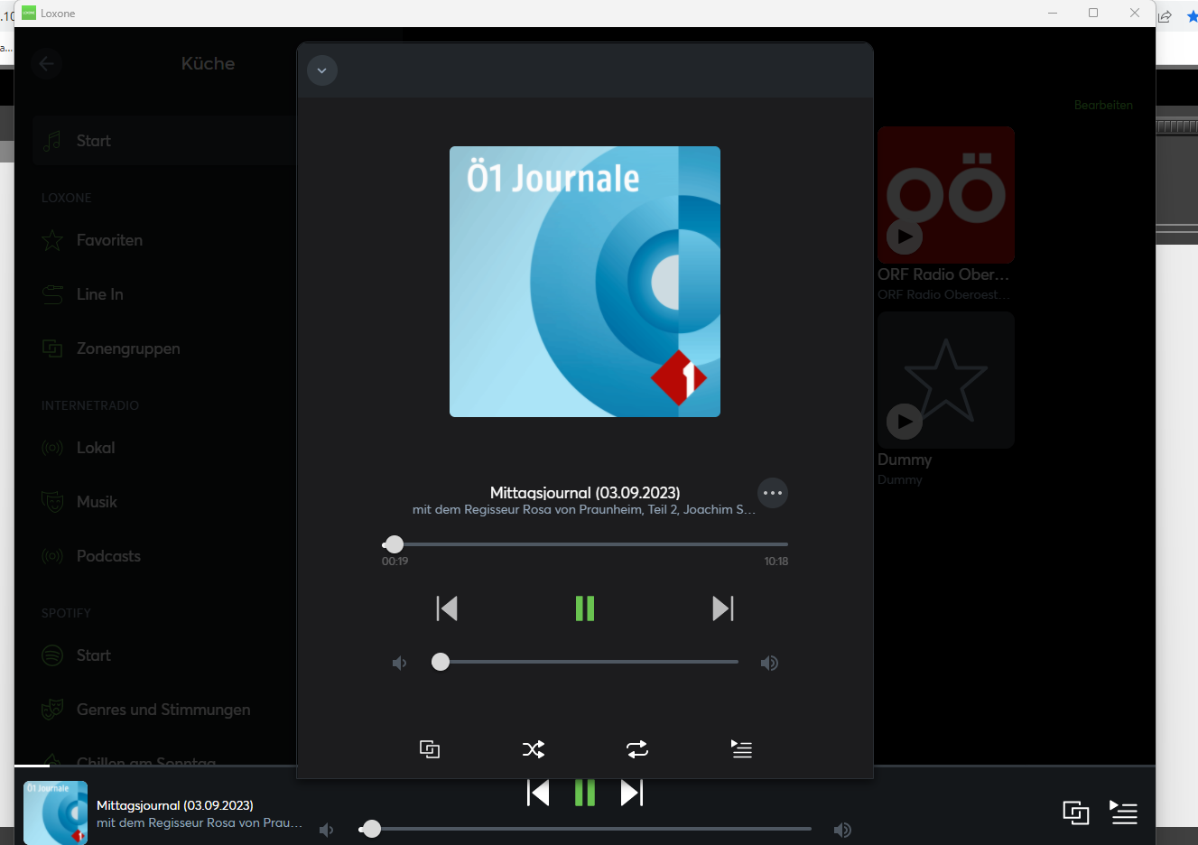The image size is (1198, 845).
Task: Click the Bearbeiten link
Action: pos(1103,105)
